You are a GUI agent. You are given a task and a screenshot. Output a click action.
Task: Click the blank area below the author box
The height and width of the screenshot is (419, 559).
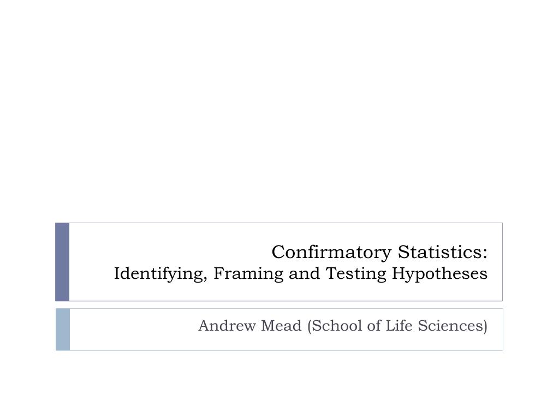point(279,385)
